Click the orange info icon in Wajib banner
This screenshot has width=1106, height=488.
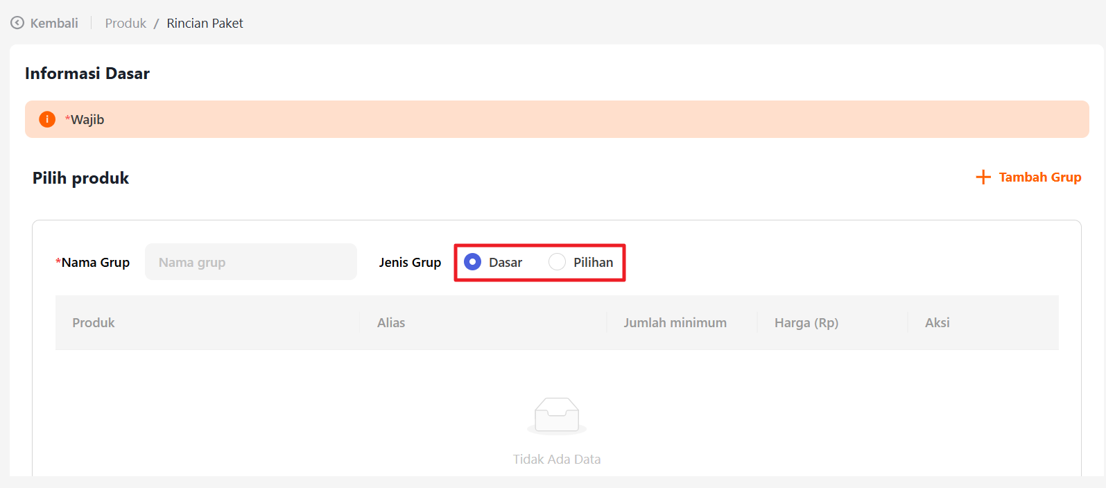47,119
